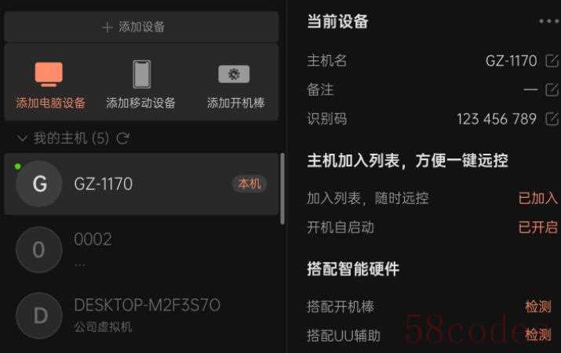The width and height of the screenshot is (561, 353).
Task: Edit the identification code 123 456 789
Action: click(x=552, y=118)
